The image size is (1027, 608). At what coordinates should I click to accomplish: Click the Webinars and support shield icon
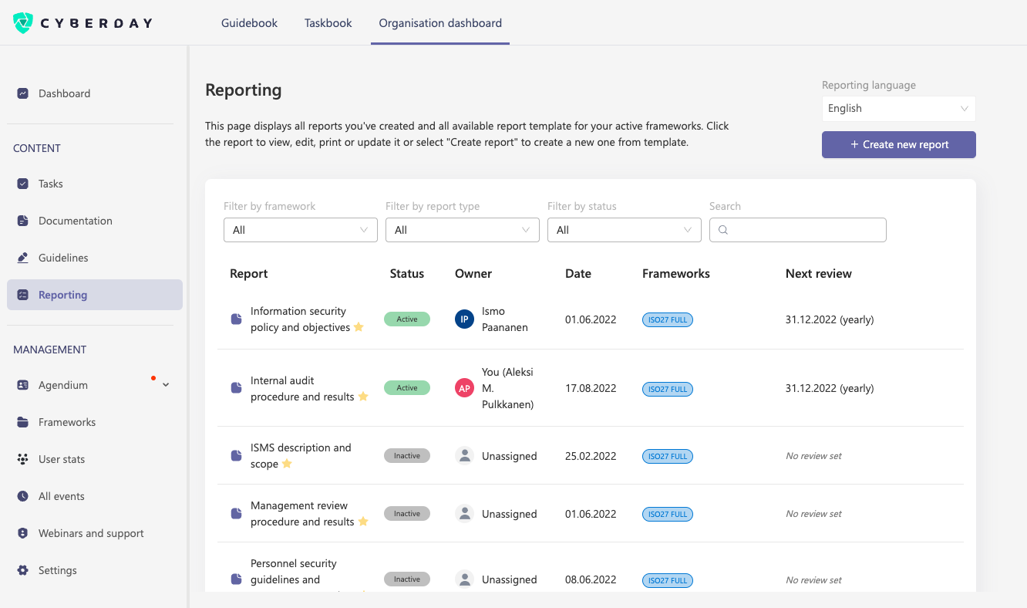pyautogui.click(x=23, y=533)
